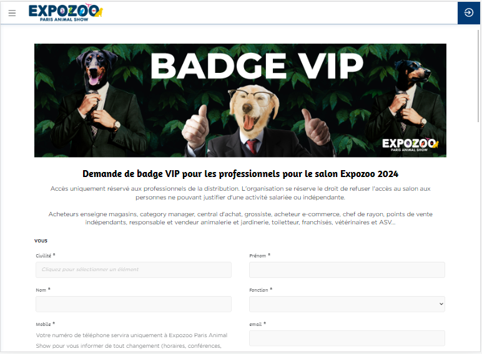Click the Expozoo Paris Animal Show logo
This screenshot has width=482, height=354.
[x=66, y=12]
